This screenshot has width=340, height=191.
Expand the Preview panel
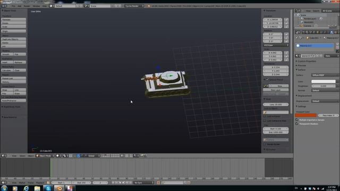[x=301, y=65]
